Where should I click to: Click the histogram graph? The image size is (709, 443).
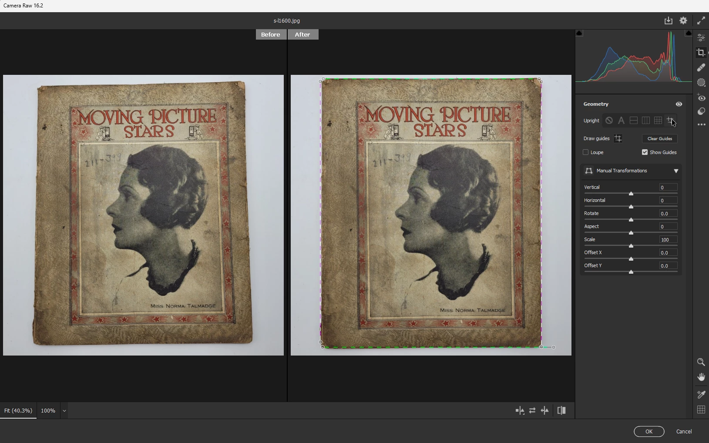[x=634, y=57]
